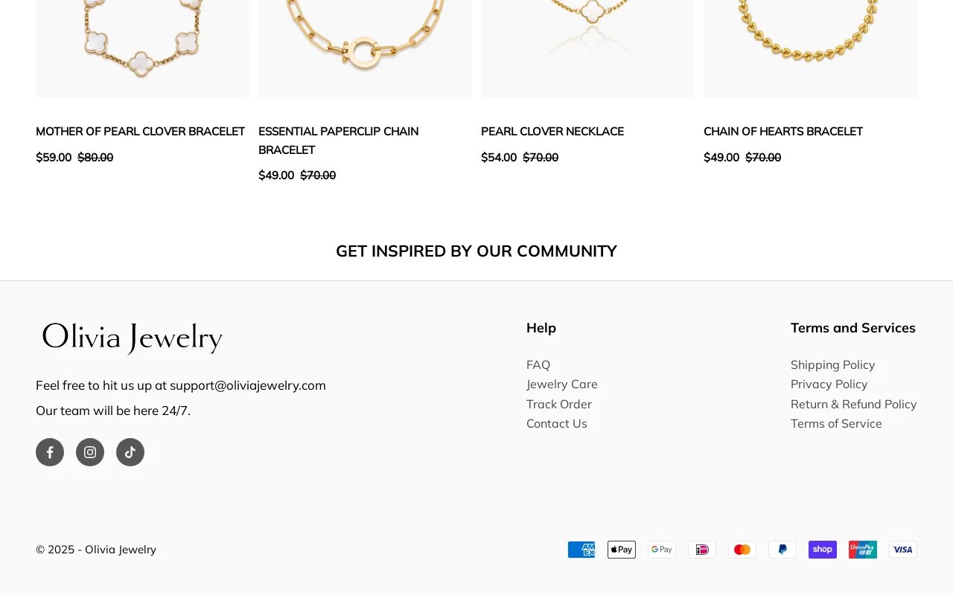The width and height of the screenshot is (953, 595).
Task: Open the Instagram social icon
Action: point(89,451)
